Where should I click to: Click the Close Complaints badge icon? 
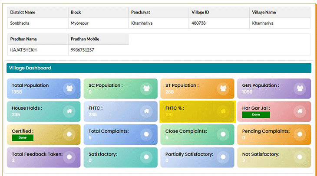pos(223,134)
